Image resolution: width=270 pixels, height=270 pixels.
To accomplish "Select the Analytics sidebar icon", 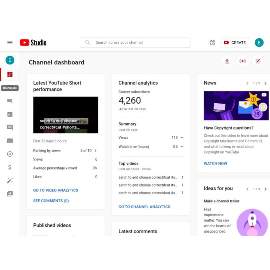I will point(10,114).
